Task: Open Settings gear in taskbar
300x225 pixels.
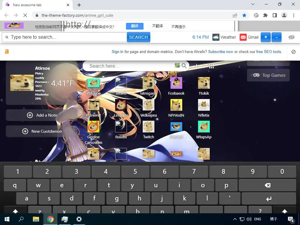Action: click(79, 219)
